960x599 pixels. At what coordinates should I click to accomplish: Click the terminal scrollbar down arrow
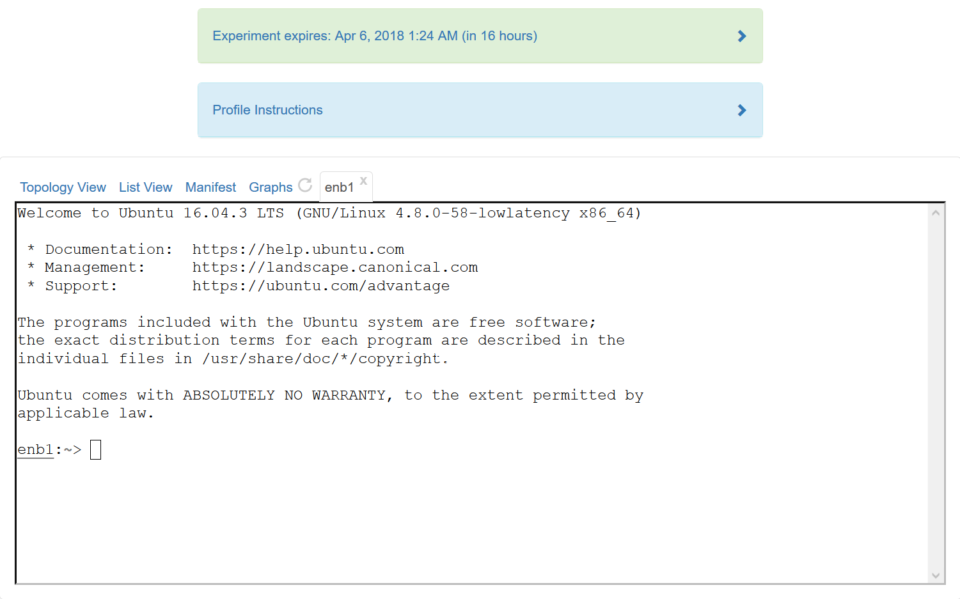click(936, 575)
